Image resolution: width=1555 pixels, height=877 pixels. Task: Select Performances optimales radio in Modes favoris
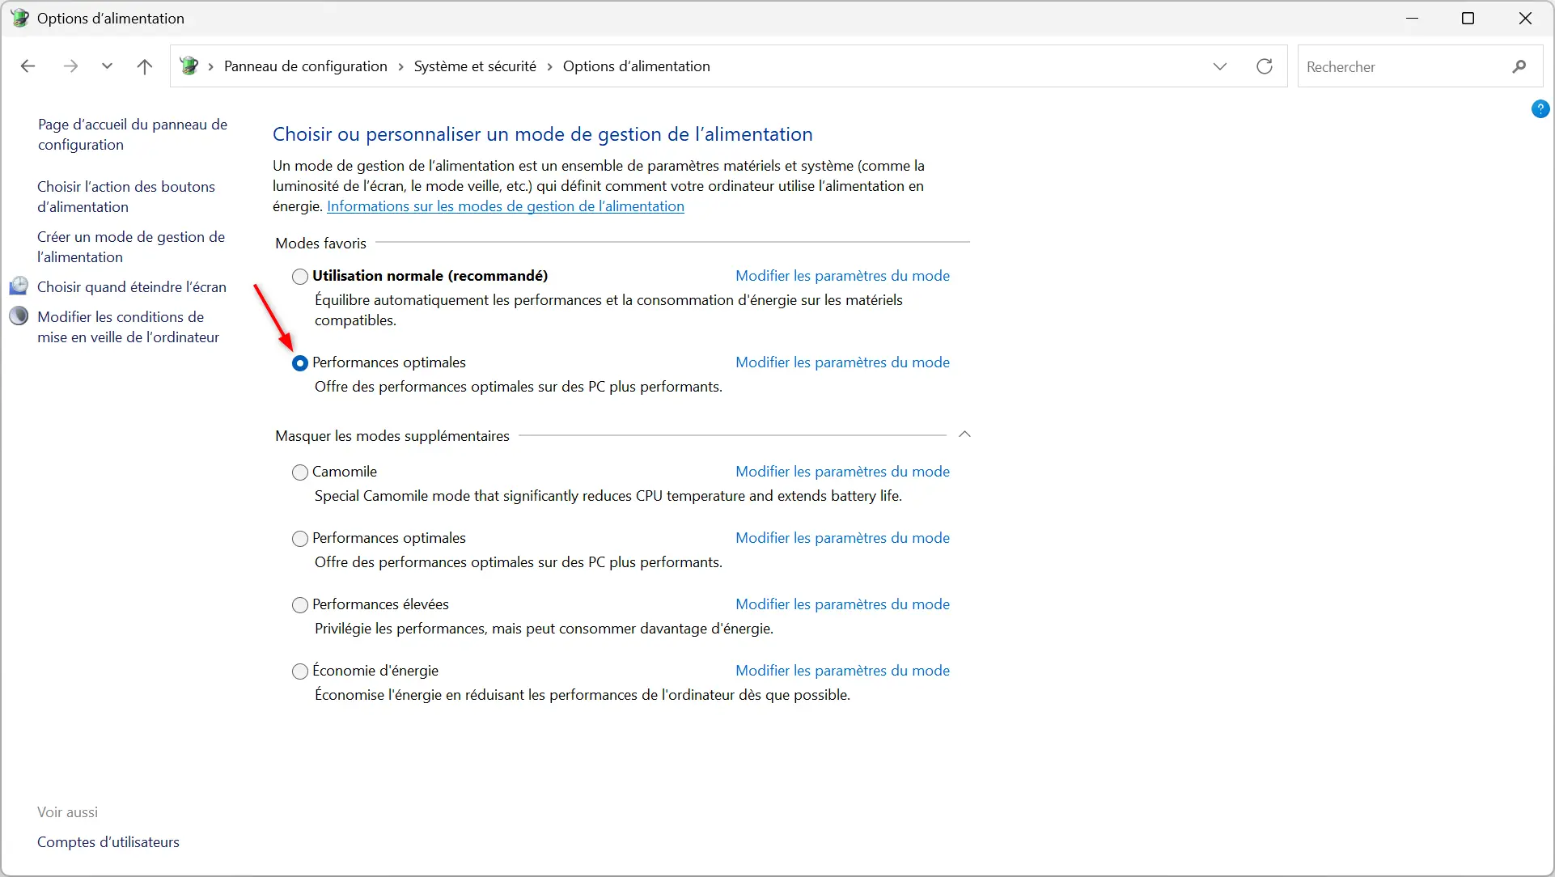click(300, 363)
